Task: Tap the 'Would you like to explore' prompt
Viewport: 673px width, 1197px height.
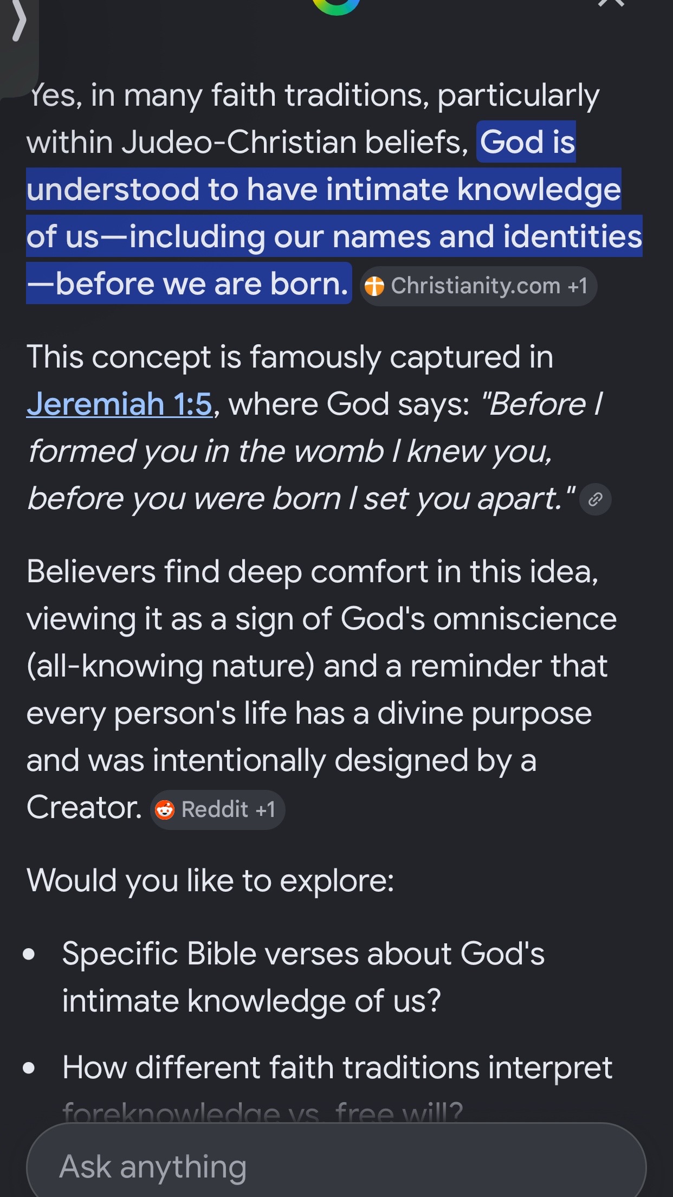Action: (x=210, y=880)
